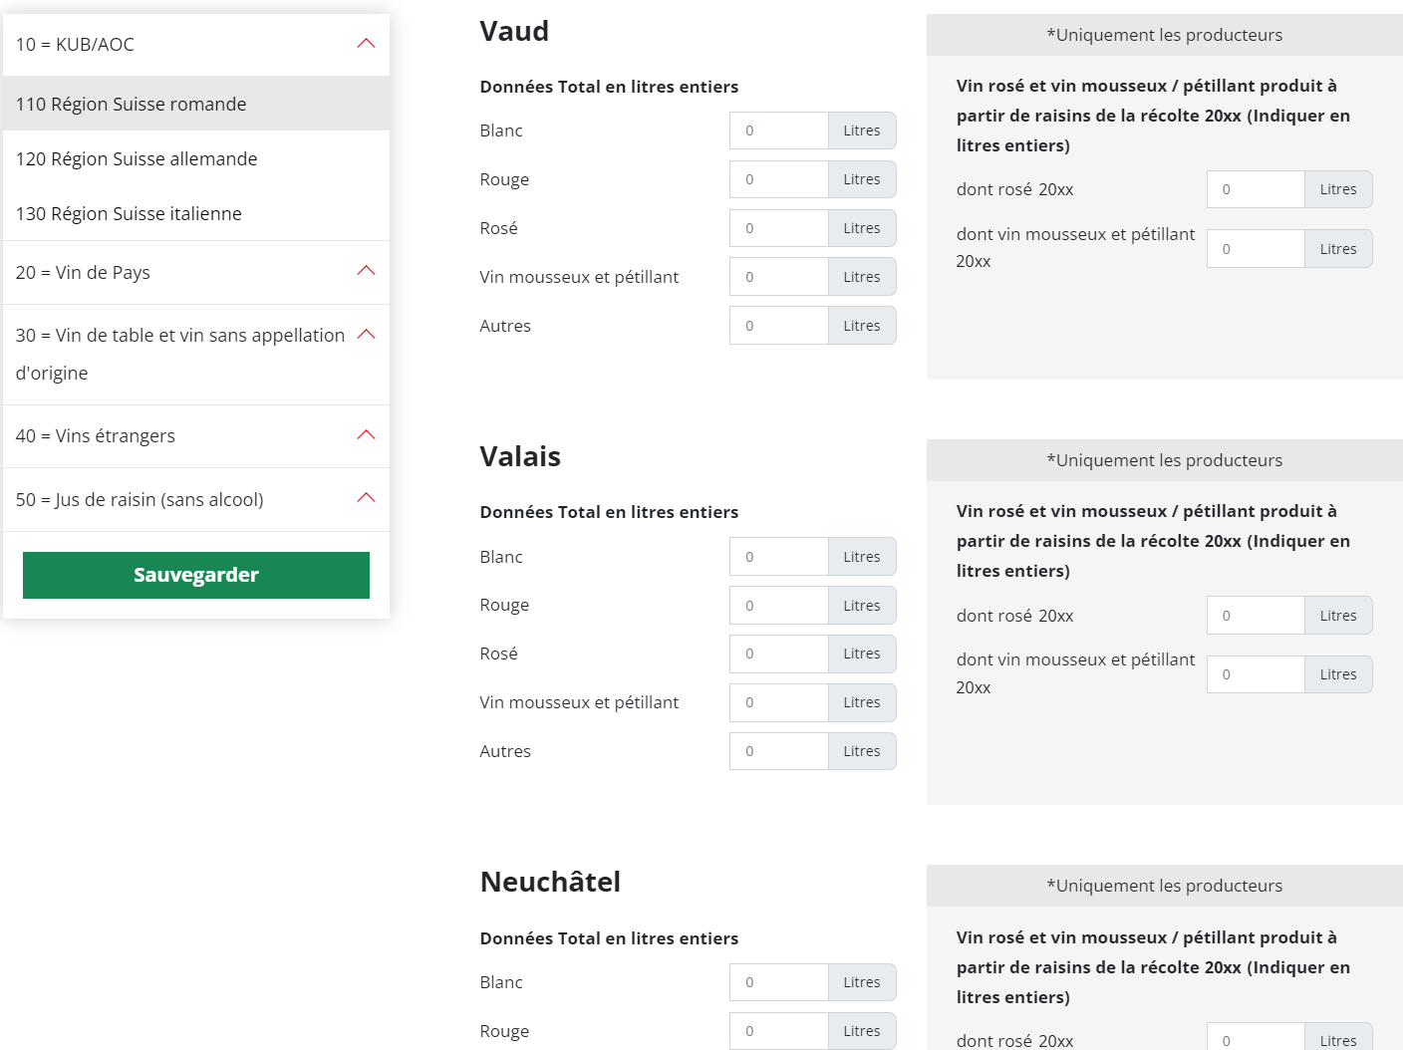Focus the Neuchâtel Blanc litres field

tap(778, 982)
